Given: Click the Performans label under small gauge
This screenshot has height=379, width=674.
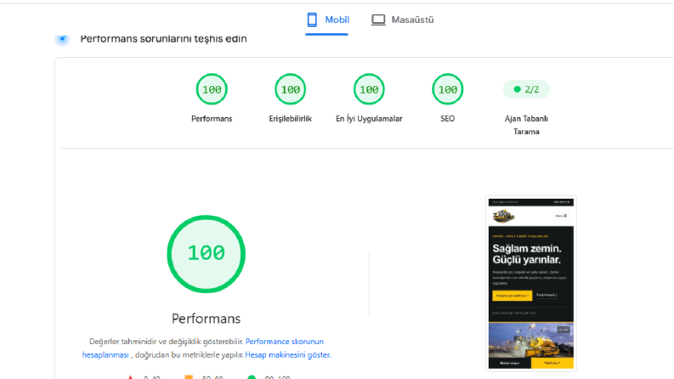Looking at the screenshot, I should 212,119.
